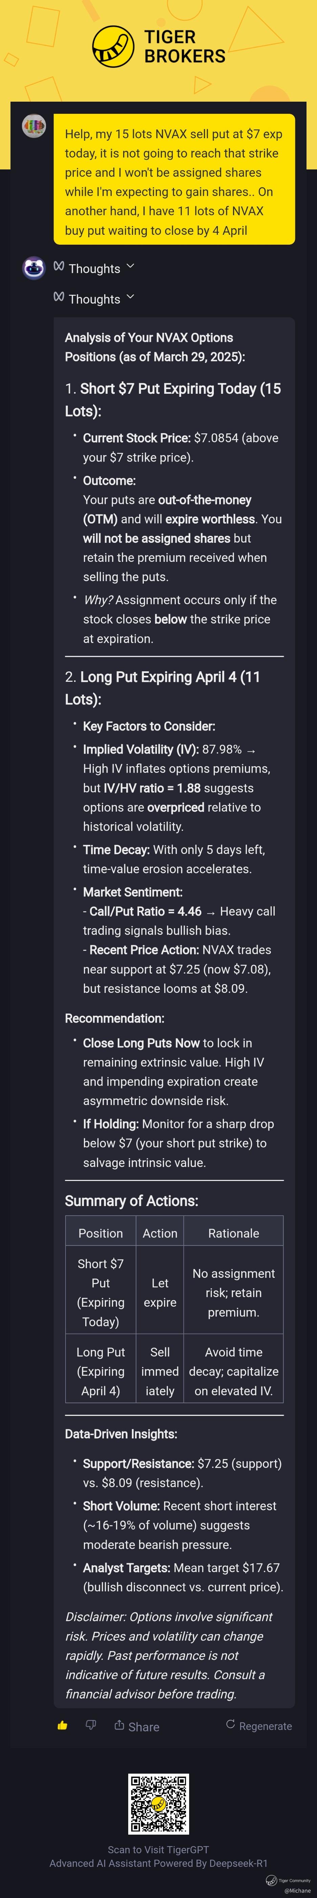Click the second Thoughts brain icon
317x1898 pixels.
(x=59, y=297)
